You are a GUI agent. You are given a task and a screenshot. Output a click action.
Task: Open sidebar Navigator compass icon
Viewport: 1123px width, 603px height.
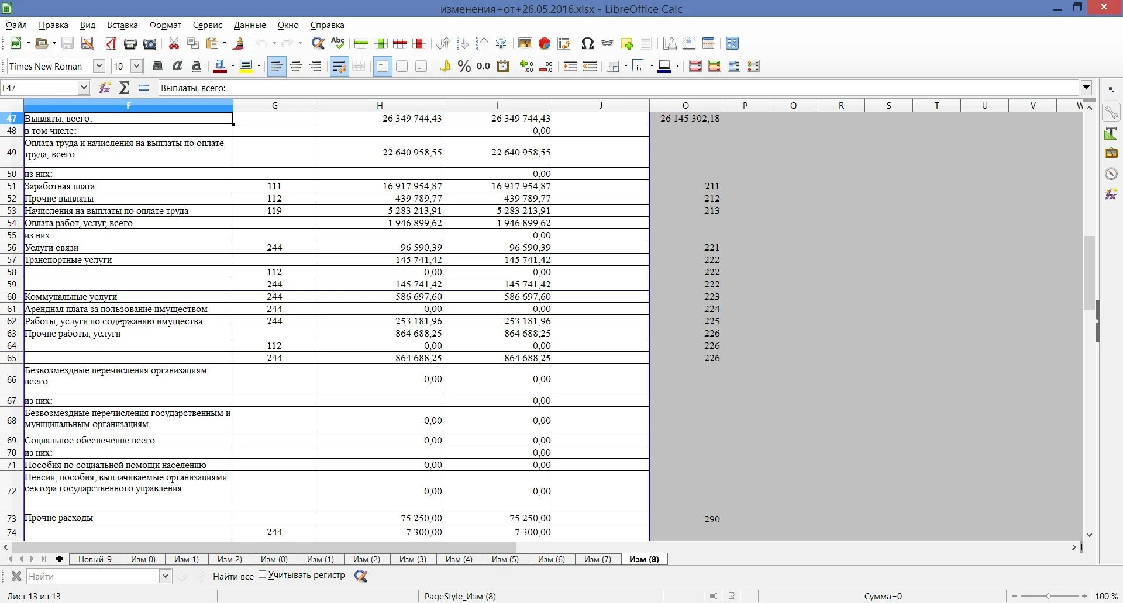pos(1111,174)
